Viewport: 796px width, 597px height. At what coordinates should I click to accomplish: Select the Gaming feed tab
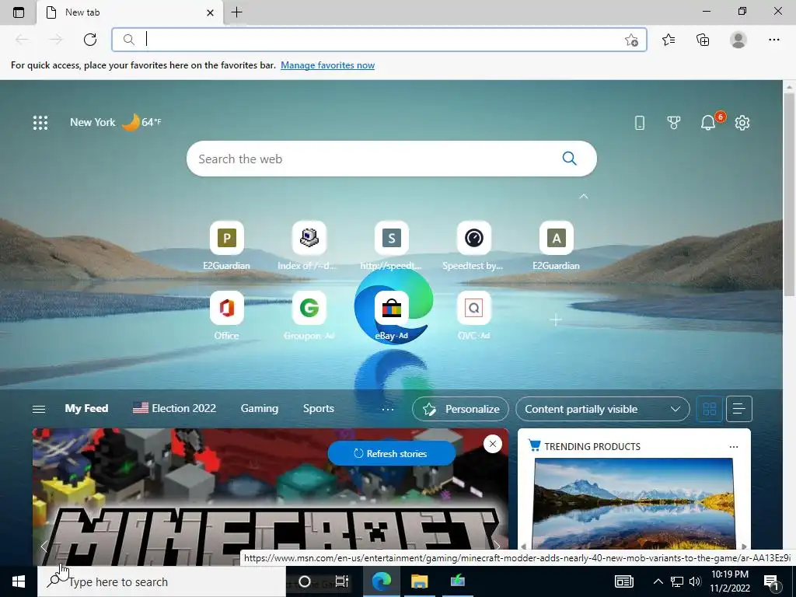click(260, 408)
